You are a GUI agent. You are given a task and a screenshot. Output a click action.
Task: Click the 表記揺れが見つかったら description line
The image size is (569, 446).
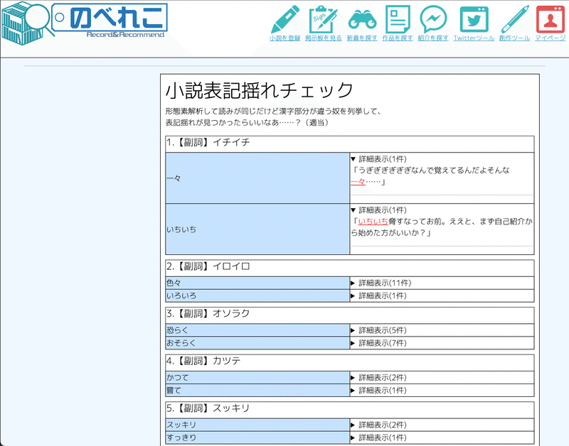pos(248,122)
